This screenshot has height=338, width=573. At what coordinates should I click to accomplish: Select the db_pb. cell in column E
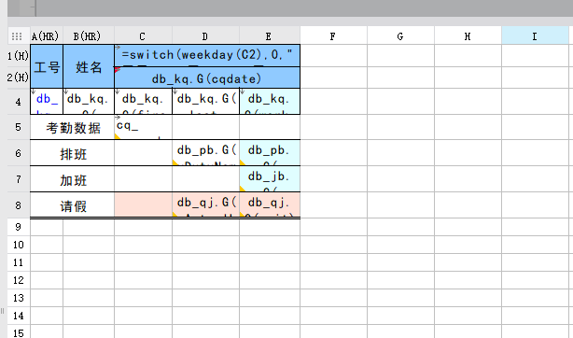click(x=270, y=153)
